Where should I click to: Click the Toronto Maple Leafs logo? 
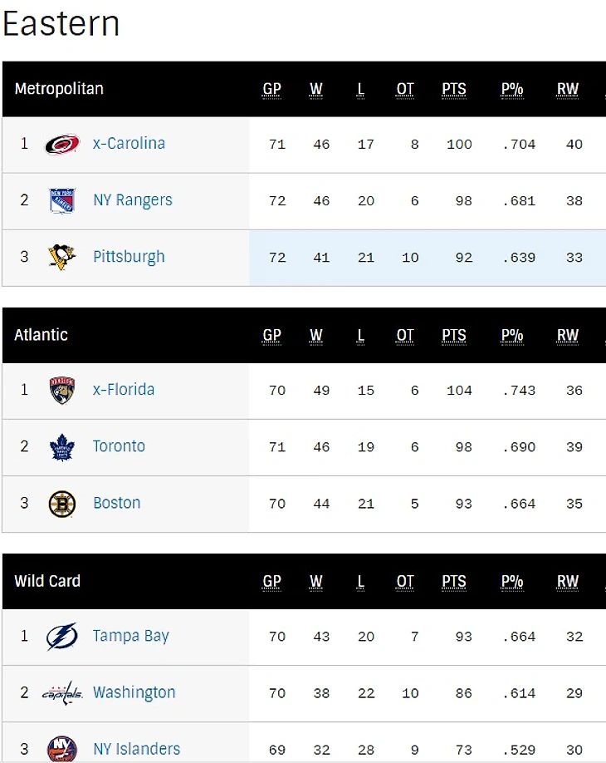(61, 446)
